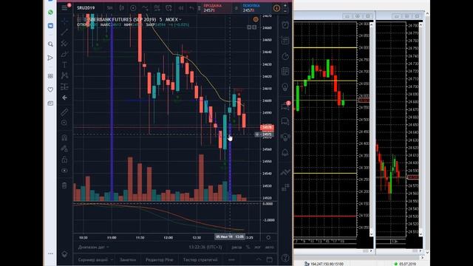
Task: Open the ideas lightbulb panel
Action: click(285, 87)
